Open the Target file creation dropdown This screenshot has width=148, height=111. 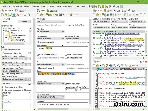coord(50,97)
